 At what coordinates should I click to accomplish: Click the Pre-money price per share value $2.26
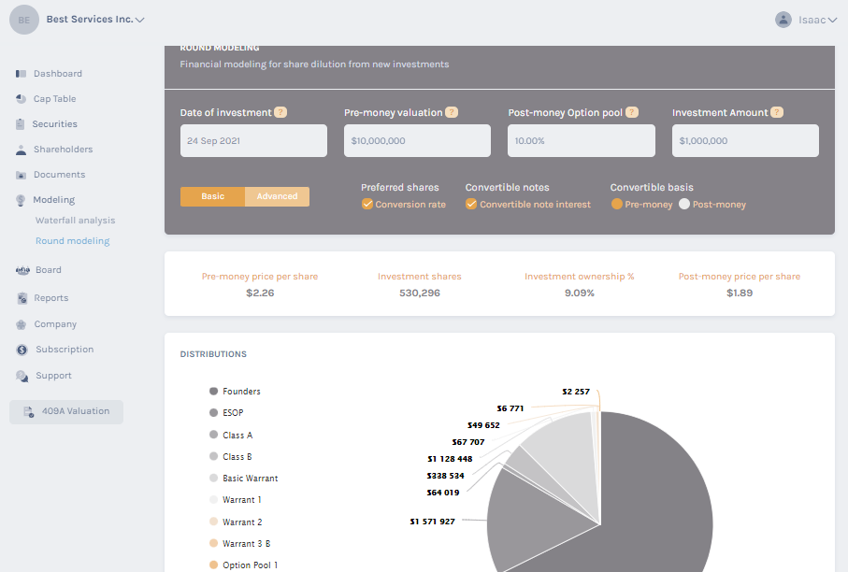[260, 293]
